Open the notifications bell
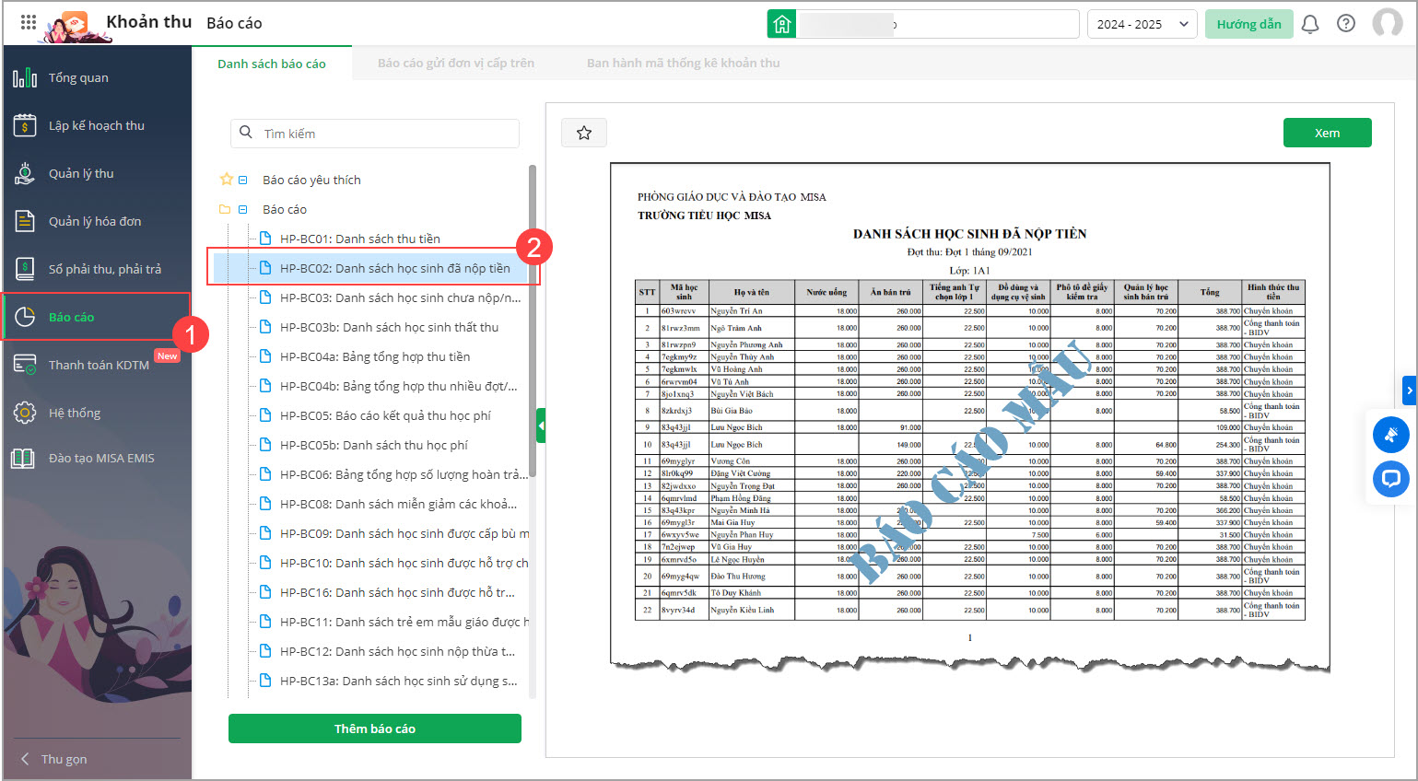Viewport: 1418px width, 781px height. point(1309,24)
